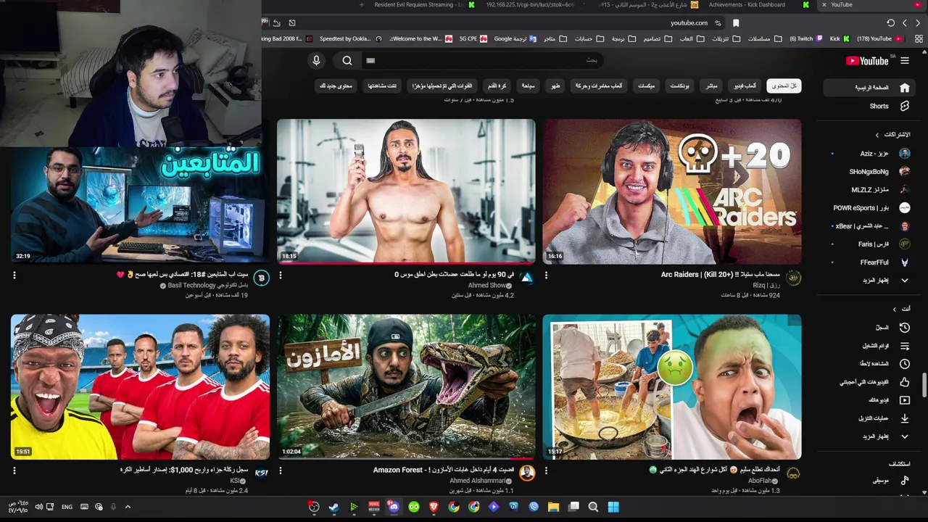The width and height of the screenshot is (928, 522).
Task: Expand 'إظهار المزيد' under the You section
Action: tap(870, 436)
